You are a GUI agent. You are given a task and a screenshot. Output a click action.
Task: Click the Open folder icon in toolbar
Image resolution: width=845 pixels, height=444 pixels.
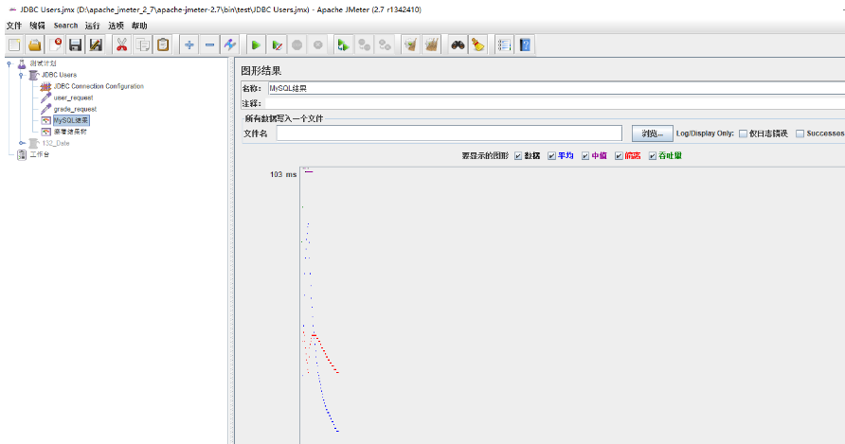tap(34, 44)
